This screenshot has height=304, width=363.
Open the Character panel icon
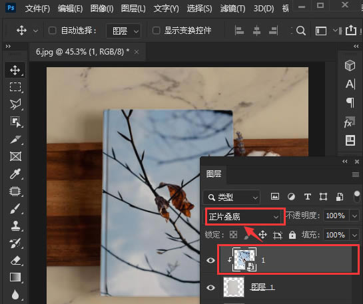[350, 84]
